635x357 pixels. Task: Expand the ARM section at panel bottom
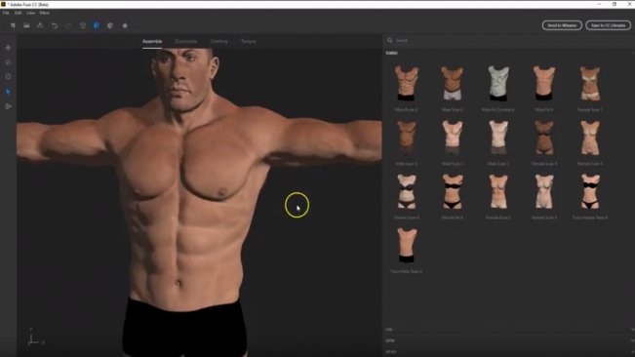pyautogui.click(x=509, y=340)
